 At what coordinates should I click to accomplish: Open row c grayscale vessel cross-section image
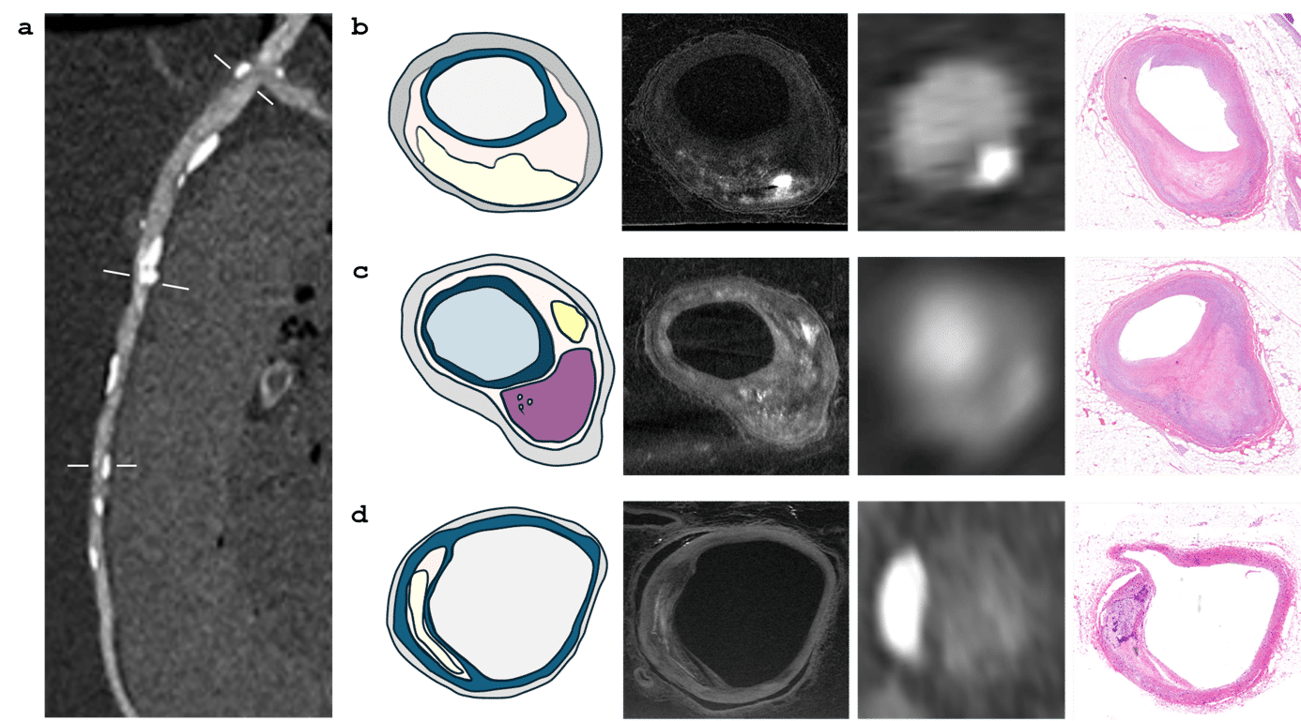coord(735,366)
